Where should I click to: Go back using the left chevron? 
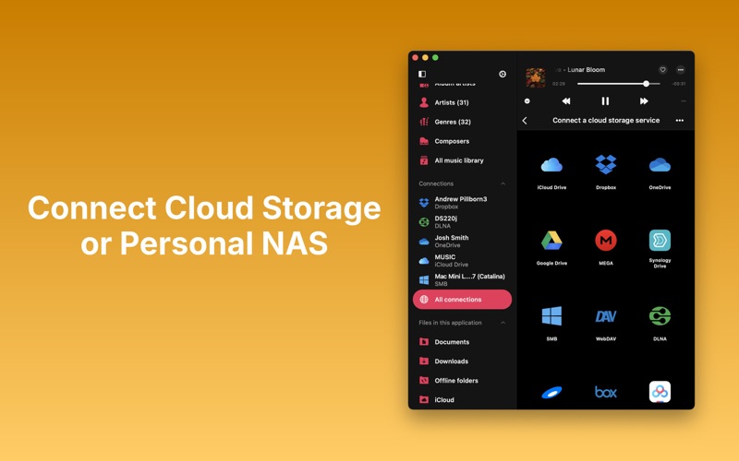(525, 121)
